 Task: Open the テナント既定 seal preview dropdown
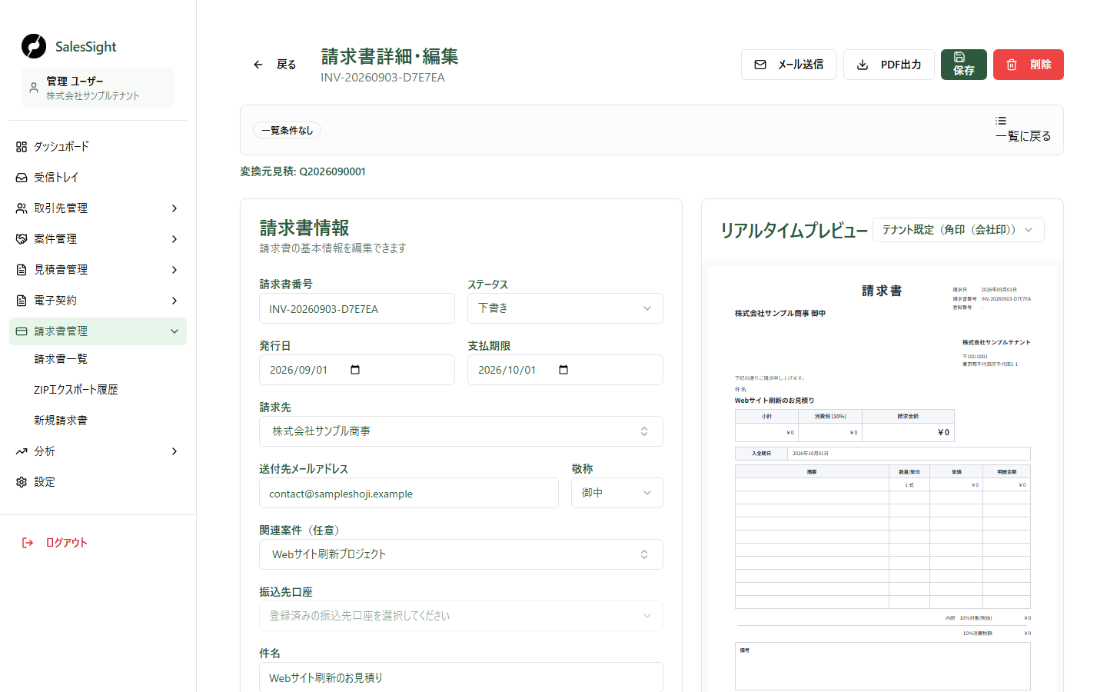pyautogui.click(x=959, y=230)
